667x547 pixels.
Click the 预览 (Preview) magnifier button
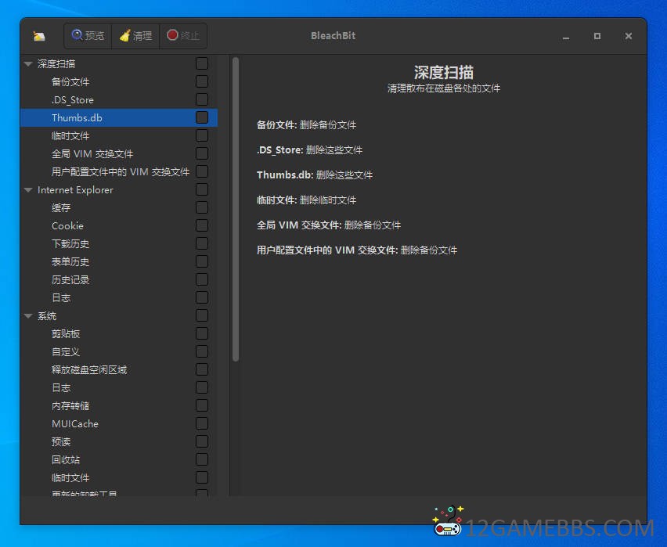[88, 36]
